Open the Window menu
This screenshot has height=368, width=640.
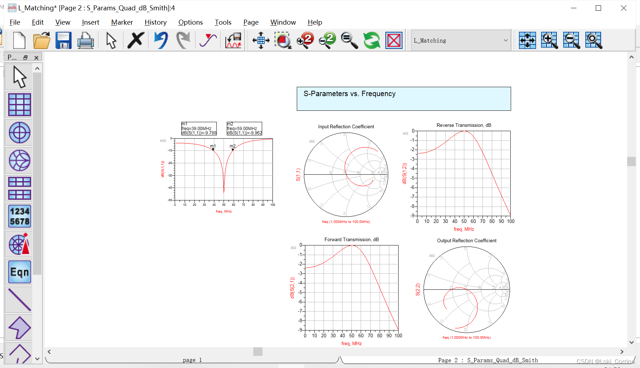283,22
